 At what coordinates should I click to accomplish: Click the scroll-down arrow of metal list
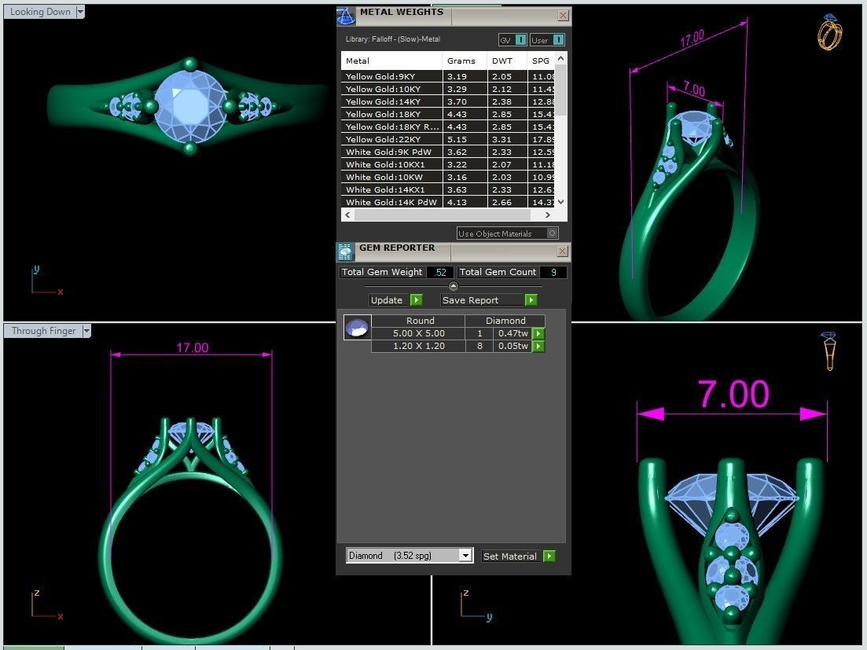560,202
